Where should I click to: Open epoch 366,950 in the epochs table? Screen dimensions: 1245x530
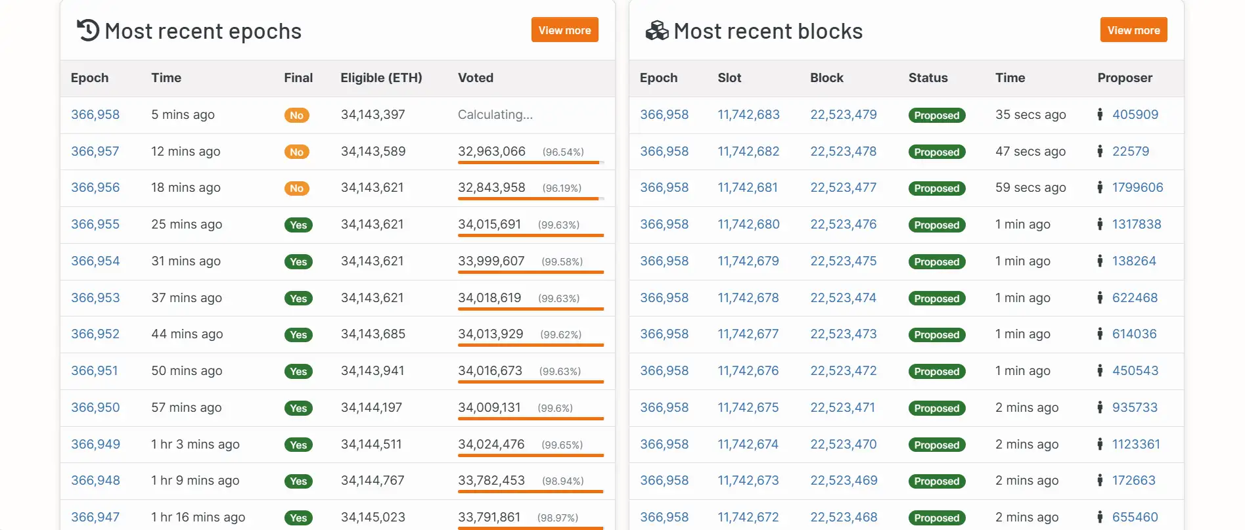click(95, 407)
